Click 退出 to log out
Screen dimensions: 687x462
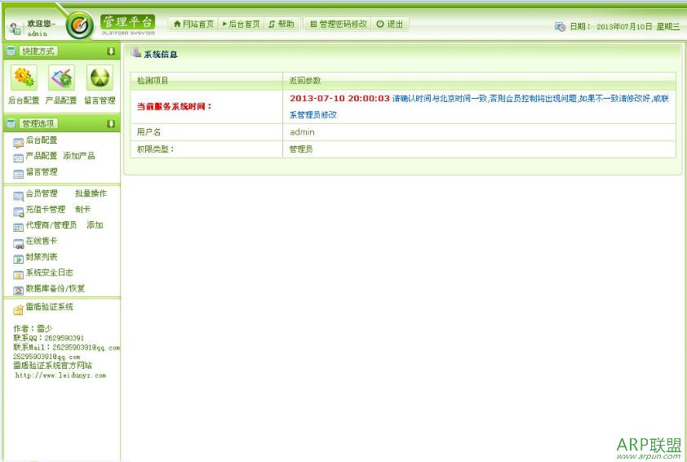tap(390, 24)
